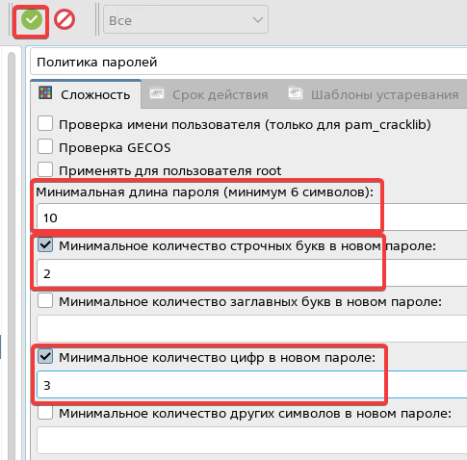
Task: Switch to the "Срок действия" tab
Action: click(209, 94)
